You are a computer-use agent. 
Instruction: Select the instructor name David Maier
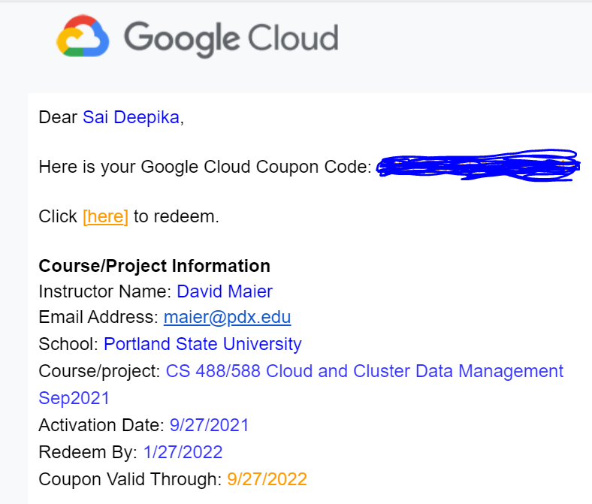click(x=225, y=291)
